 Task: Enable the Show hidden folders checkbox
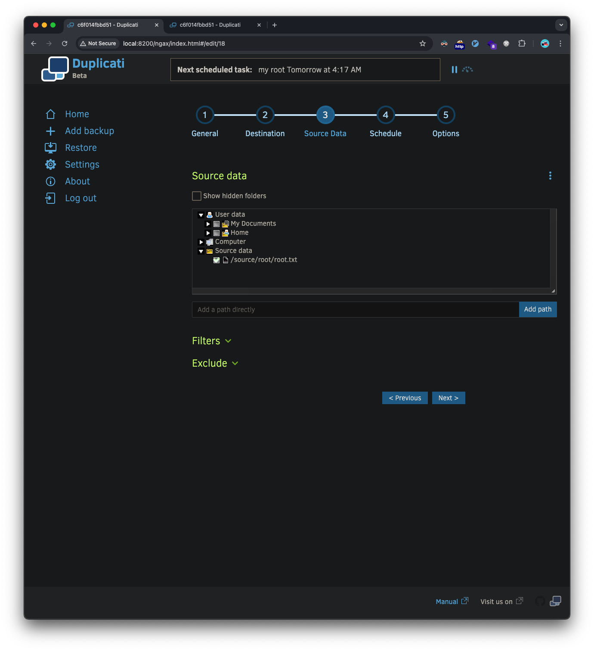(x=197, y=196)
